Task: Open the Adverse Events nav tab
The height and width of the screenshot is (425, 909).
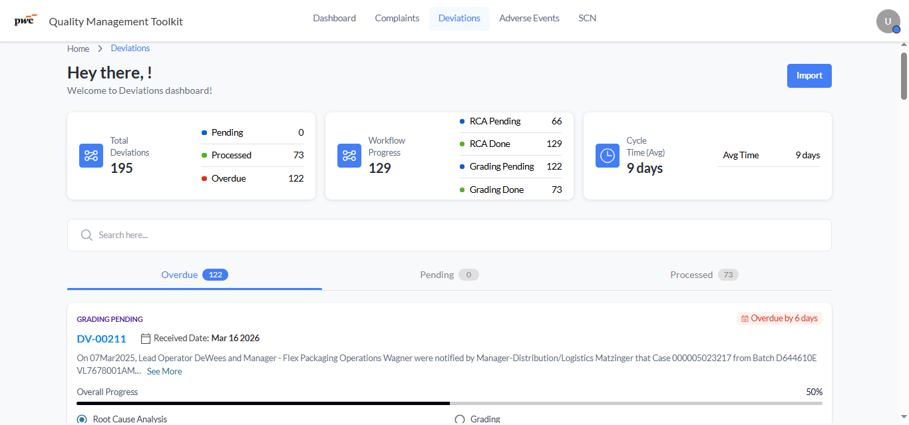Action: pos(530,19)
